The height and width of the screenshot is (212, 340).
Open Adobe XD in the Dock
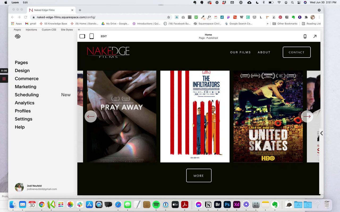click(237, 205)
